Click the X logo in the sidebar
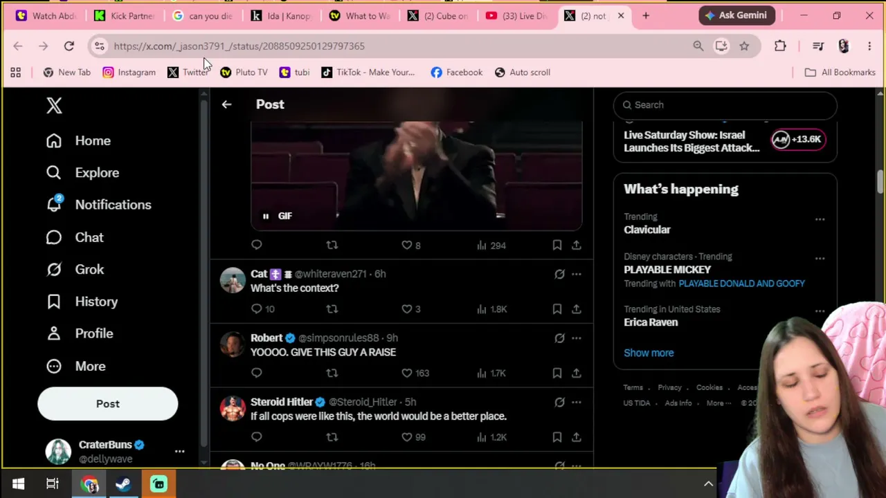This screenshot has width=886, height=498. [x=54, y=105]
